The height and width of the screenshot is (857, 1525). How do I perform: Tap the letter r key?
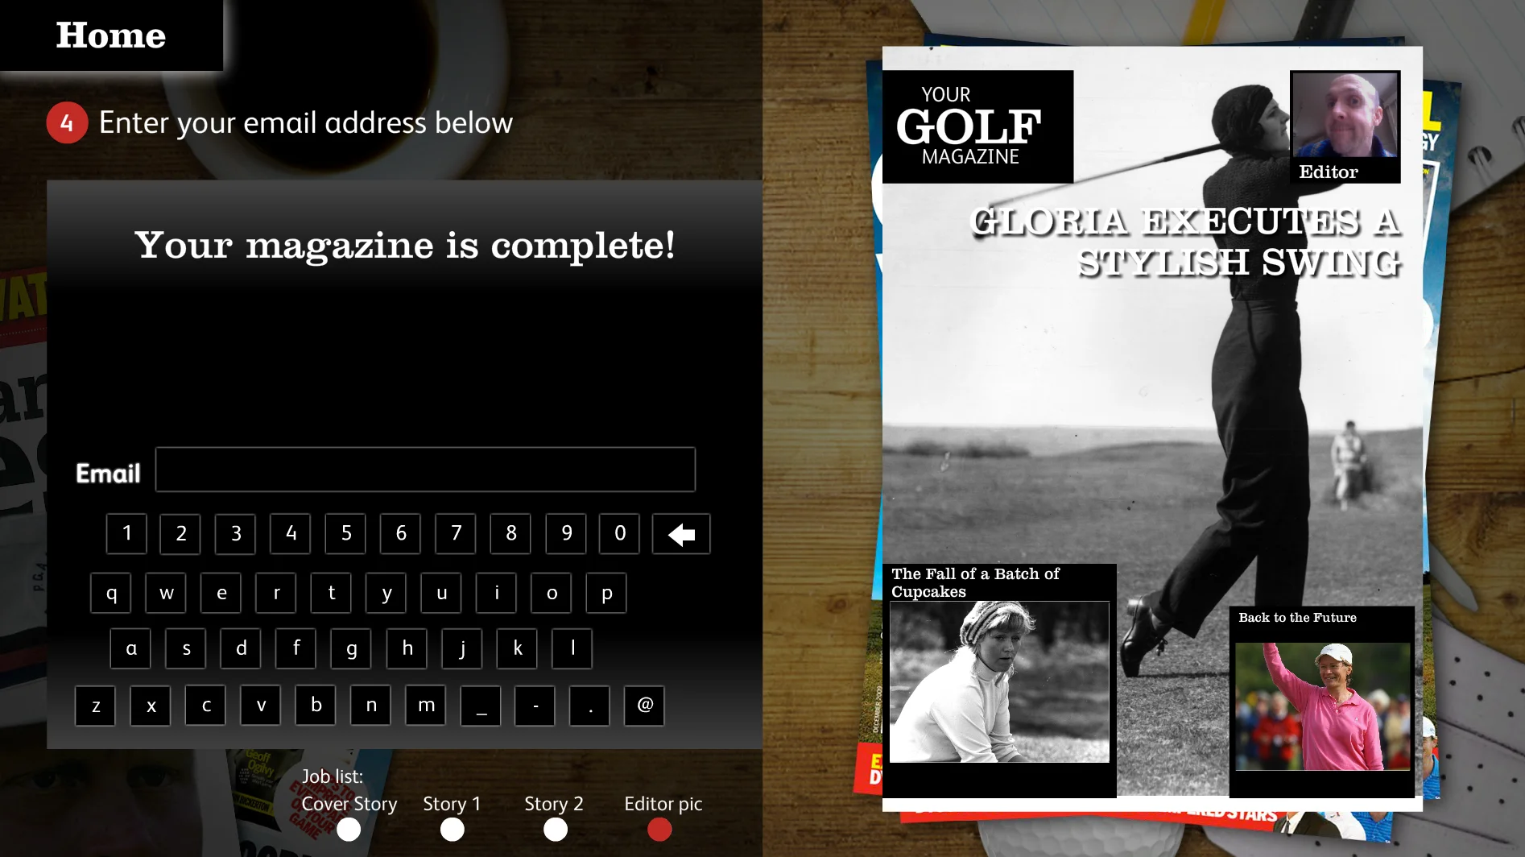click(x=276, y=593)
